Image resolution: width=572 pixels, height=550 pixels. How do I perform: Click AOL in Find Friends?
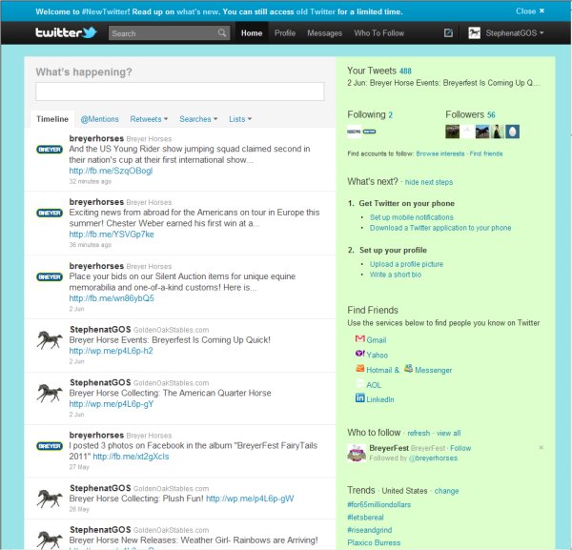pyautogui.click(x=374, y=385)
